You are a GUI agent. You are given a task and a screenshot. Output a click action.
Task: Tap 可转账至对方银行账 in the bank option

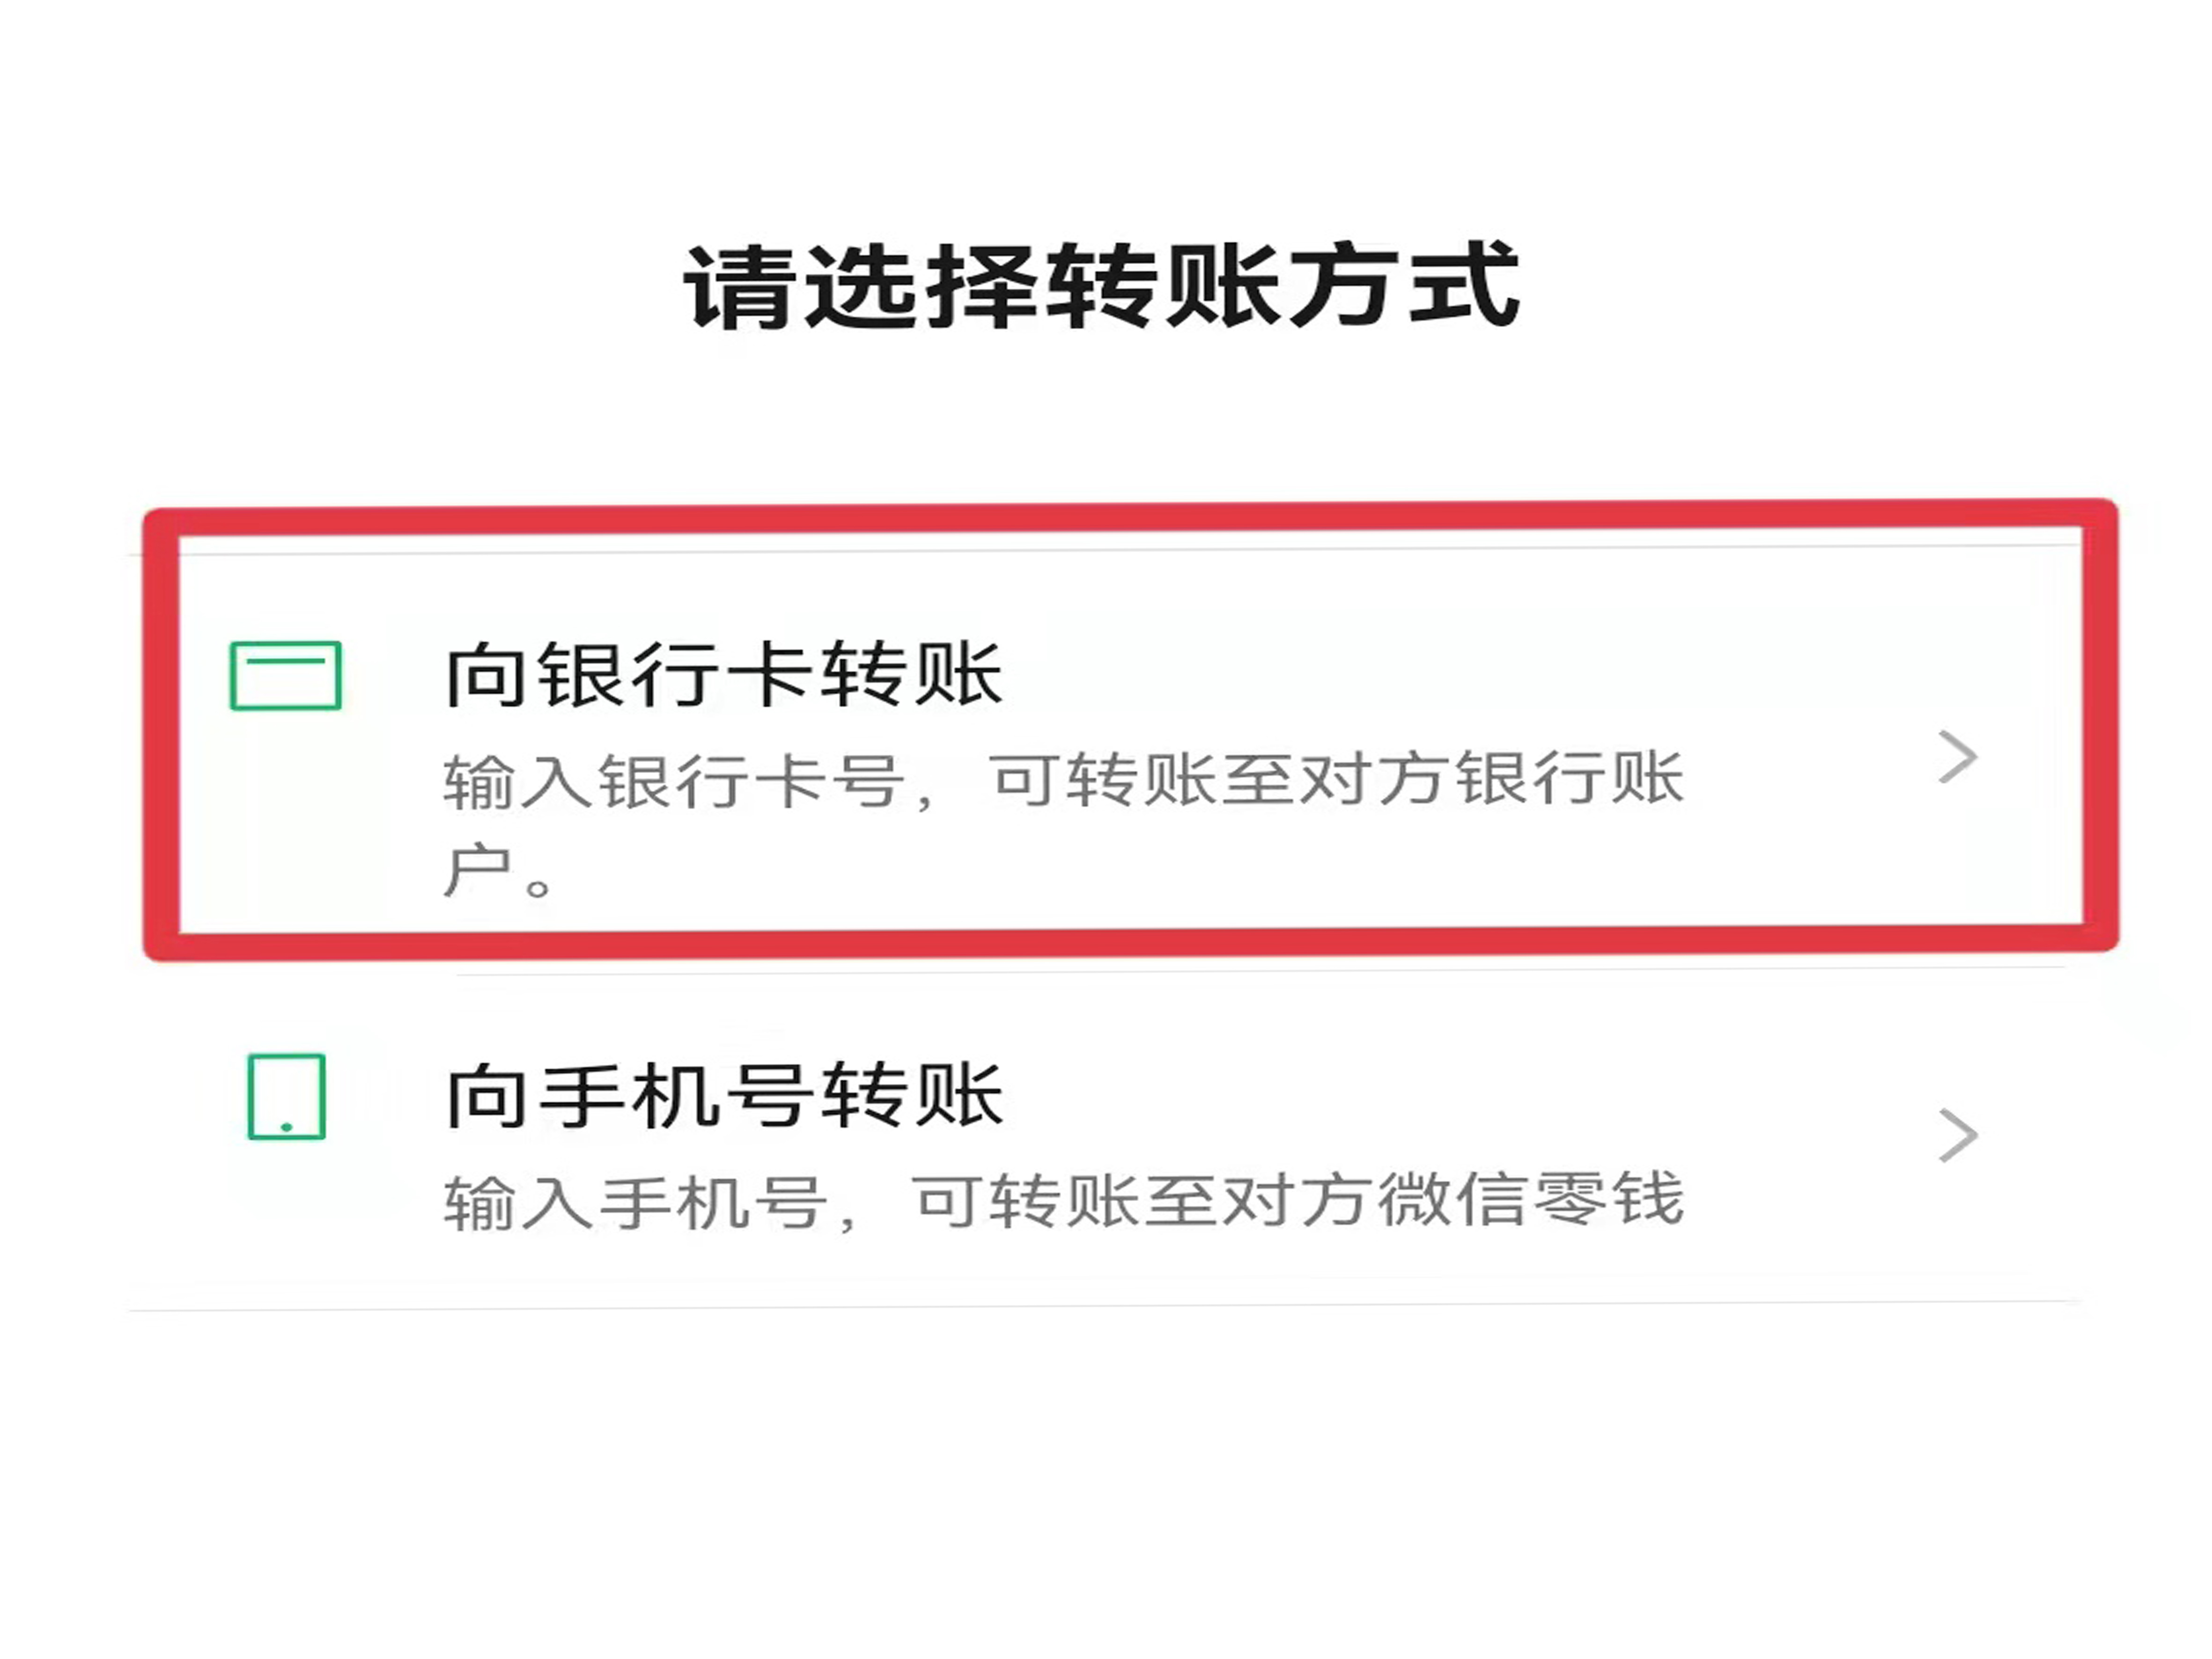pos(1337,779)
